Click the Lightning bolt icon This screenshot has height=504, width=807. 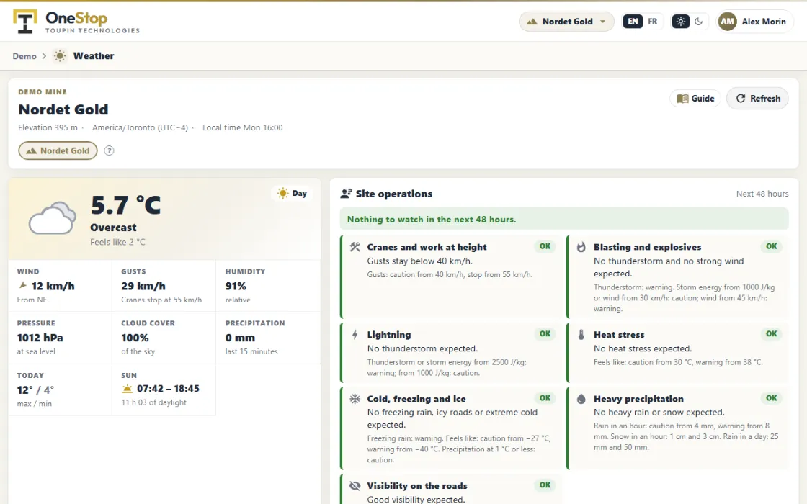click(x=355, y=335)
